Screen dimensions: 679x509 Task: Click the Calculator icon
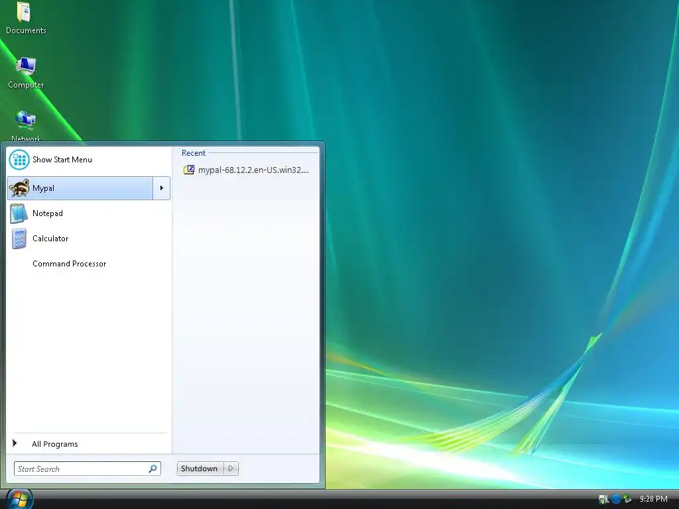pyautogui.click(x=19, y=239)
